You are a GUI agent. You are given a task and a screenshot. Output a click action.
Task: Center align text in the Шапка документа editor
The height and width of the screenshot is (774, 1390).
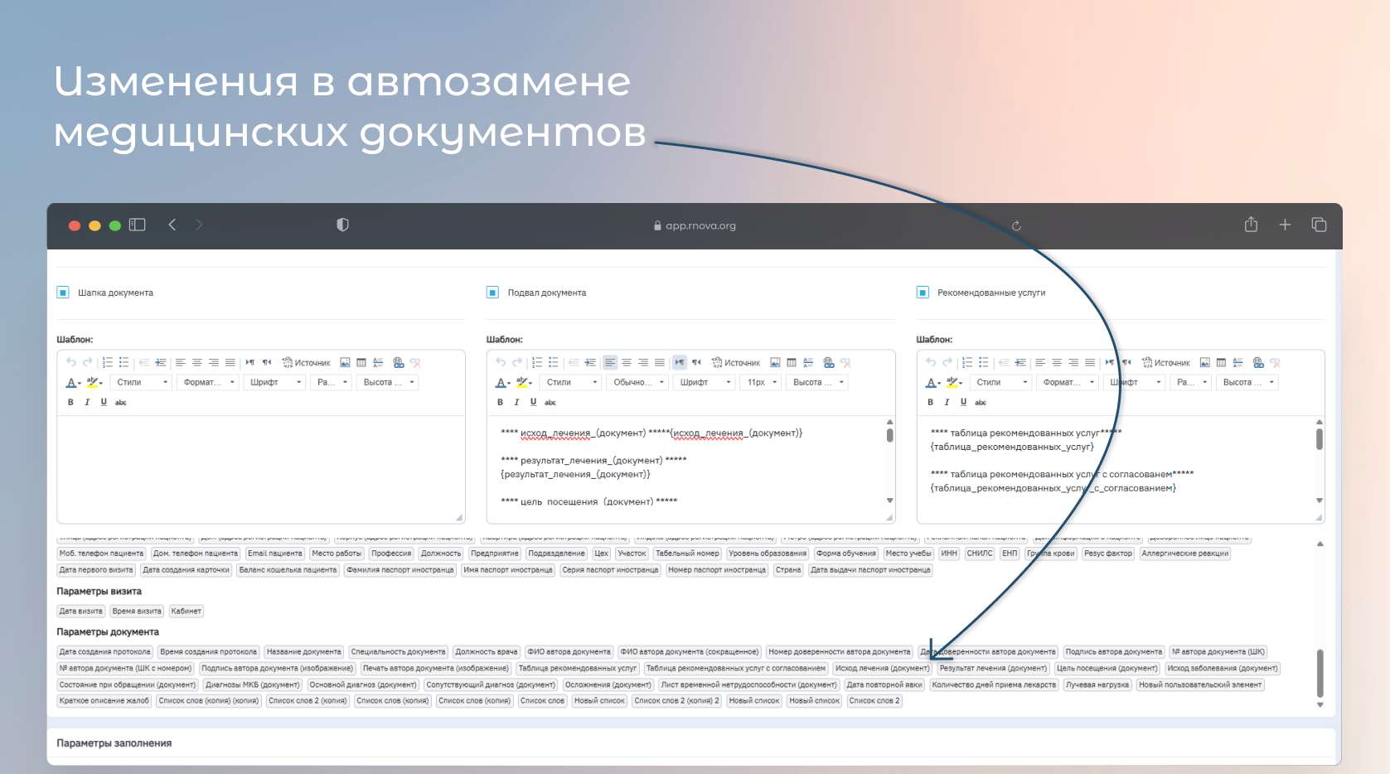point(197,363)
